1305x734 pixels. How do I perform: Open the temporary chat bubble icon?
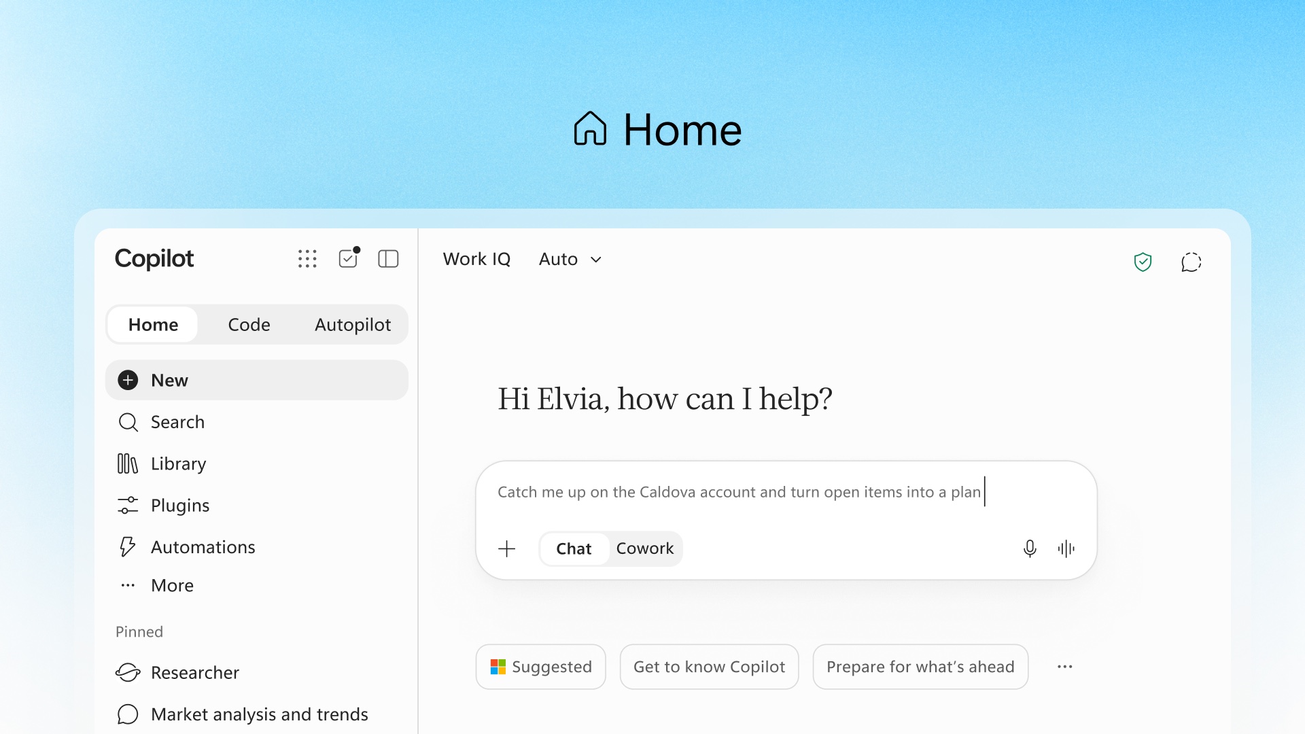coord(1191,262)
